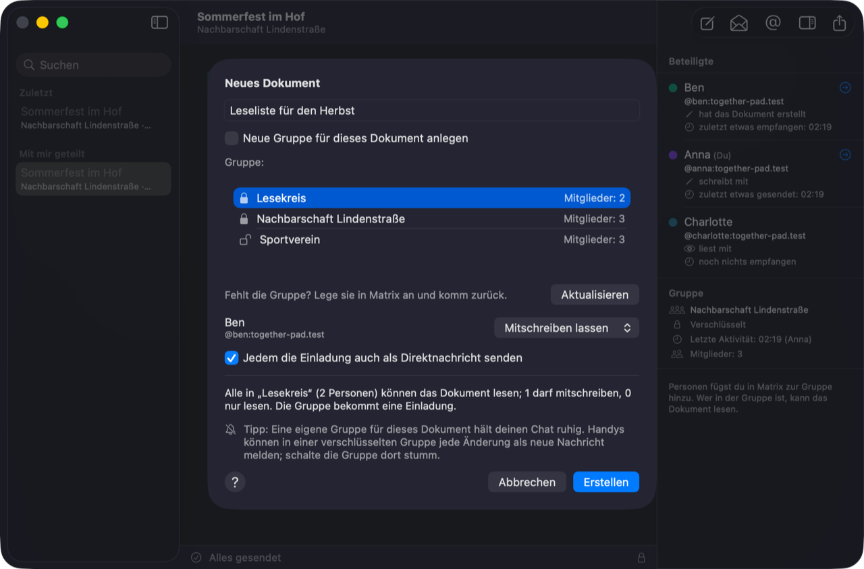The height and width of the screenshot is (569, 864).
Task: Click Charlotte in the Beteiligte list
Action: (708, 222)
